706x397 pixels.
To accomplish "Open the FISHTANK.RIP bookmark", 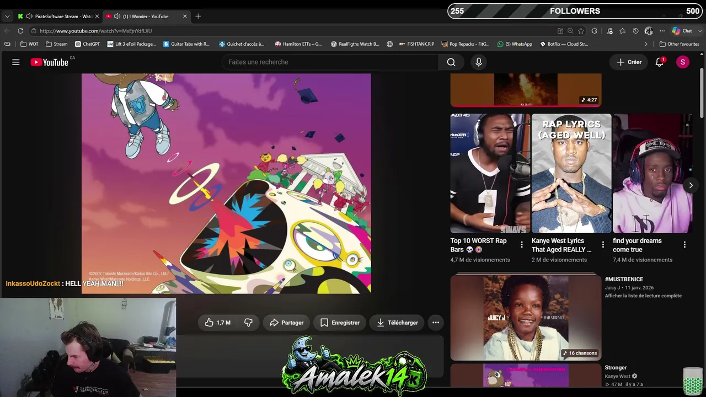I will pos(416,44).
